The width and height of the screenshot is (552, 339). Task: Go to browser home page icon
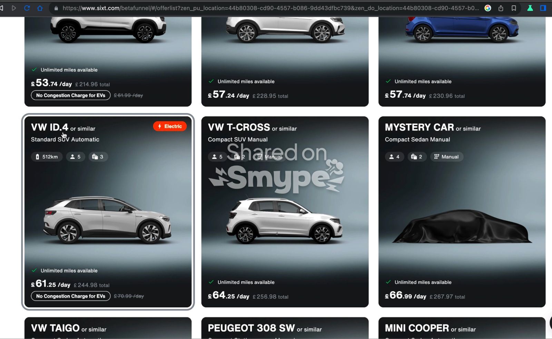pos(40,8)
